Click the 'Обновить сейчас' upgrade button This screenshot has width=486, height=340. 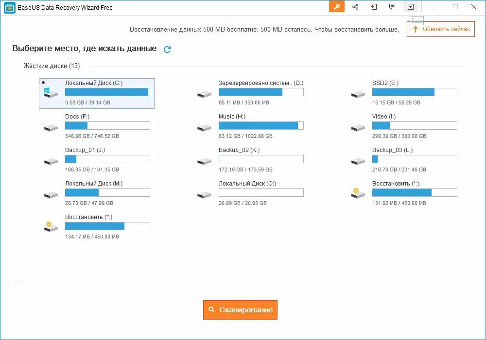[441, 29]
